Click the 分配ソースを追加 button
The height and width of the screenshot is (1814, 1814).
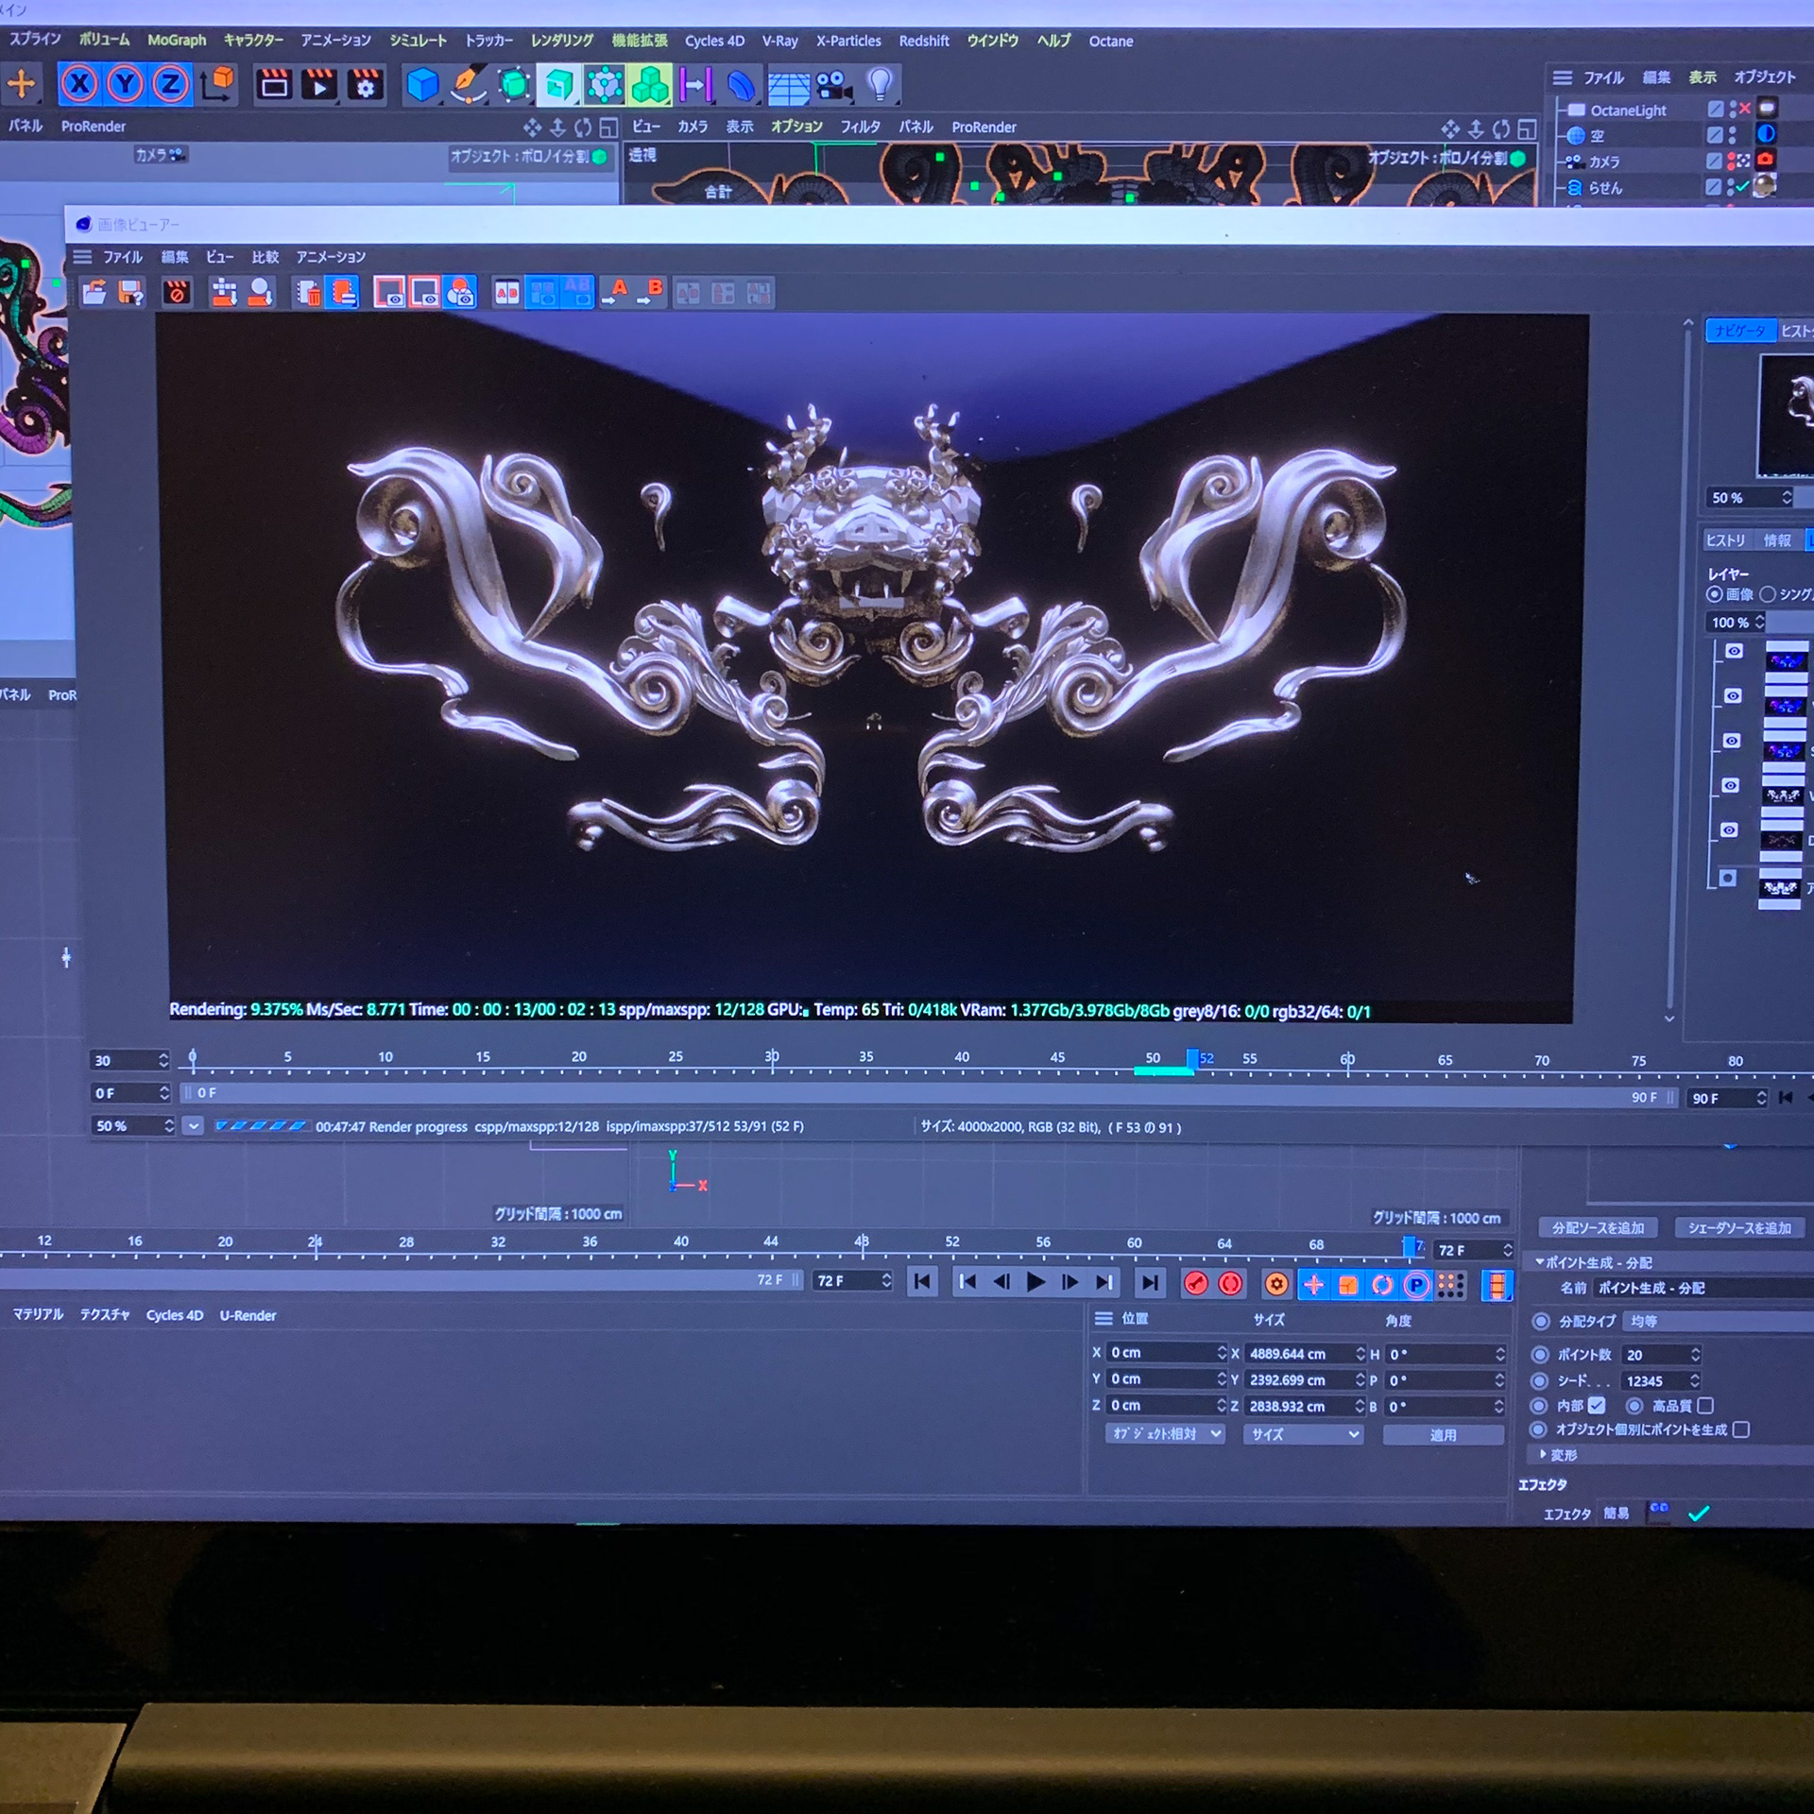click(x=1598, y=1228)
